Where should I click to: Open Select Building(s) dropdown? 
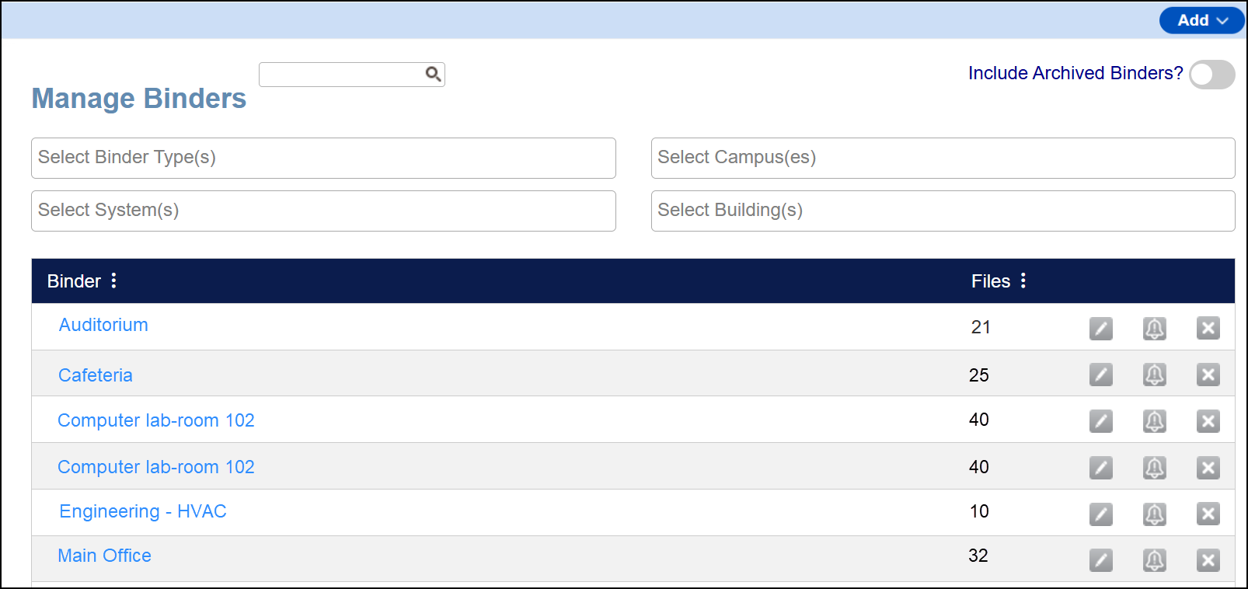coord(943,211)
